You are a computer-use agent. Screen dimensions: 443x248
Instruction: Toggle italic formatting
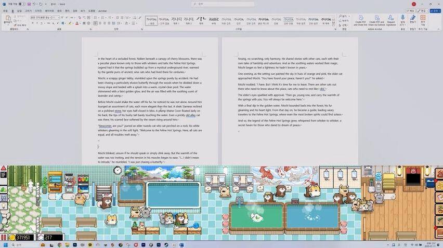[x=37, y=23]
